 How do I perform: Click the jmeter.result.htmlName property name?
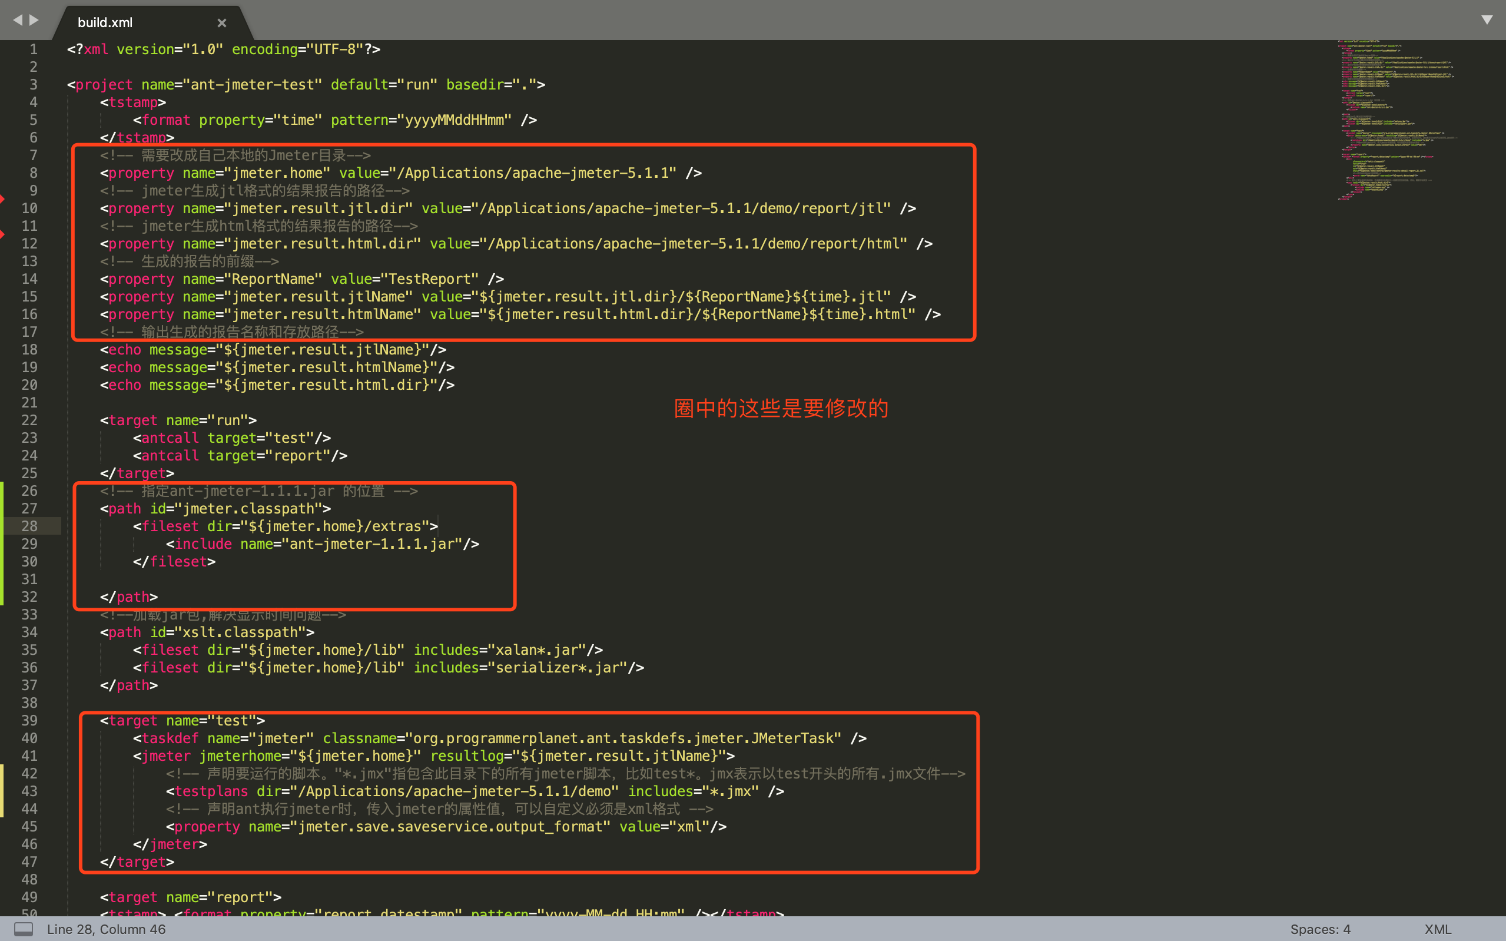point(327,314)
